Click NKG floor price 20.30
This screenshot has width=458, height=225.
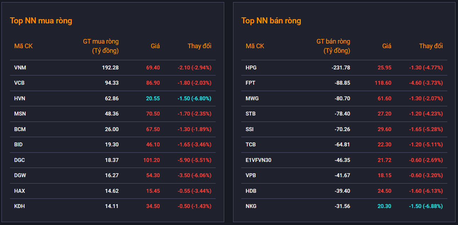[385, 206]
